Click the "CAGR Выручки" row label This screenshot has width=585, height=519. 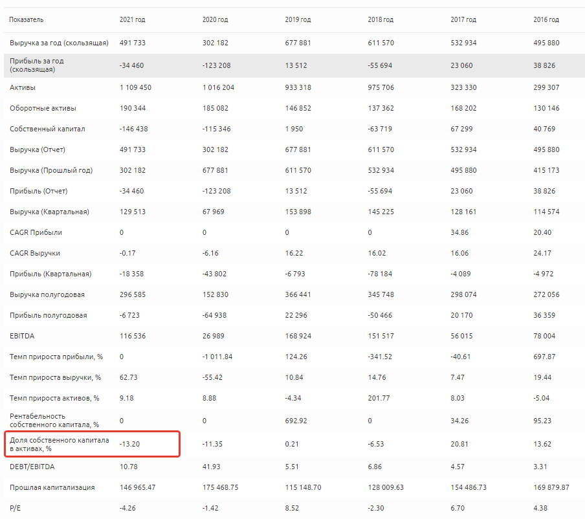35,253
